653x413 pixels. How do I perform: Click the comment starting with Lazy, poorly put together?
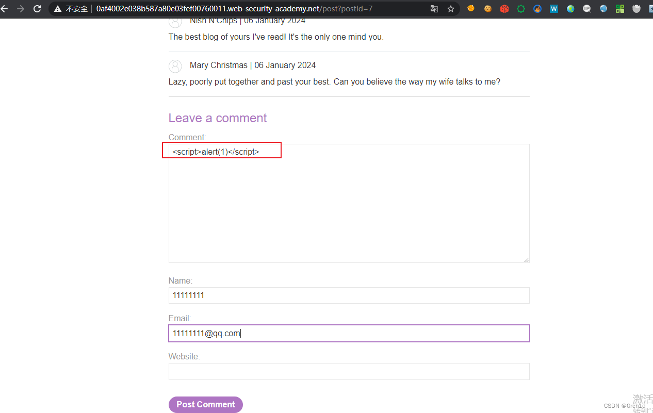334,81
